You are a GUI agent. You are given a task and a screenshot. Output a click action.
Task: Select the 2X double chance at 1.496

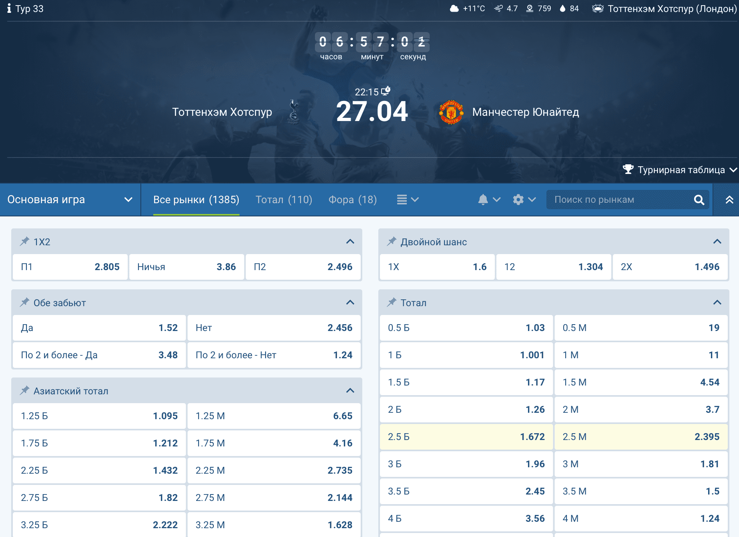point(670,267)
